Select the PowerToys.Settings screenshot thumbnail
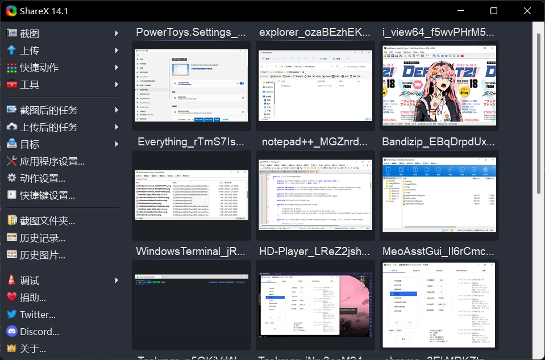 [x=192, y=85]
